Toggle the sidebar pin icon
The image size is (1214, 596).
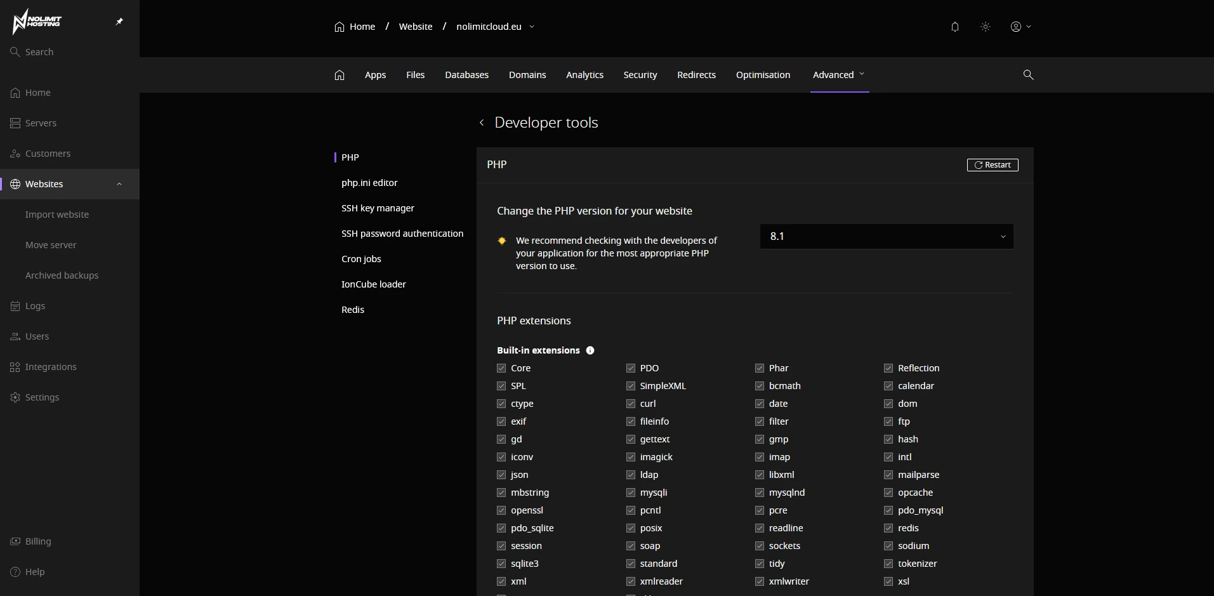pyautogui.click(x=119, y=22)
